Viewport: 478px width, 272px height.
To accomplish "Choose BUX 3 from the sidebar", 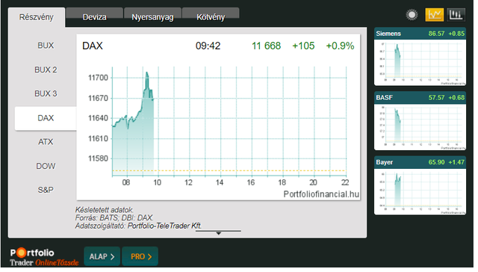I will tap(46, 93).
